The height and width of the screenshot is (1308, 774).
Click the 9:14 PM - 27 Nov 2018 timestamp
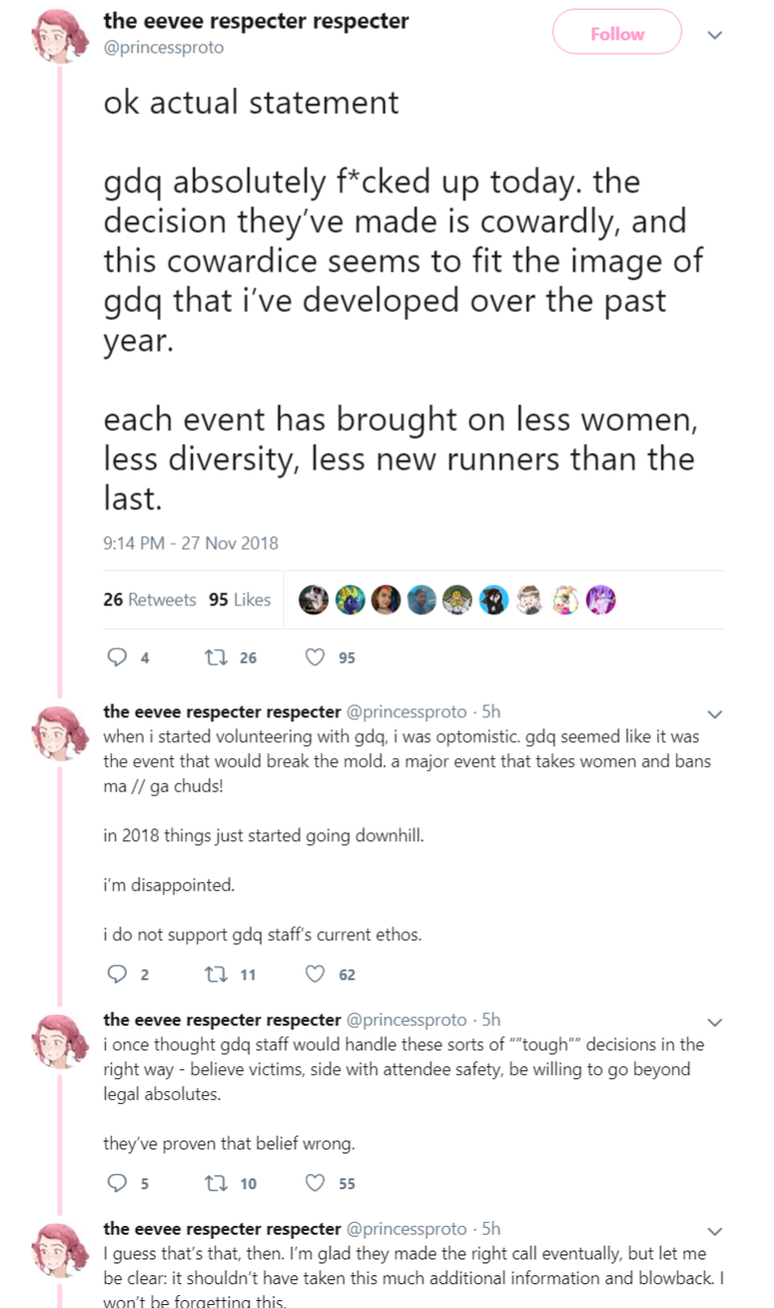tap(190, 543)
